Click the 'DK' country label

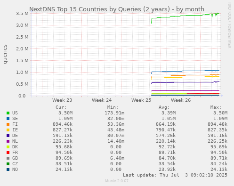pyautogui.click(x=15, y=147)
